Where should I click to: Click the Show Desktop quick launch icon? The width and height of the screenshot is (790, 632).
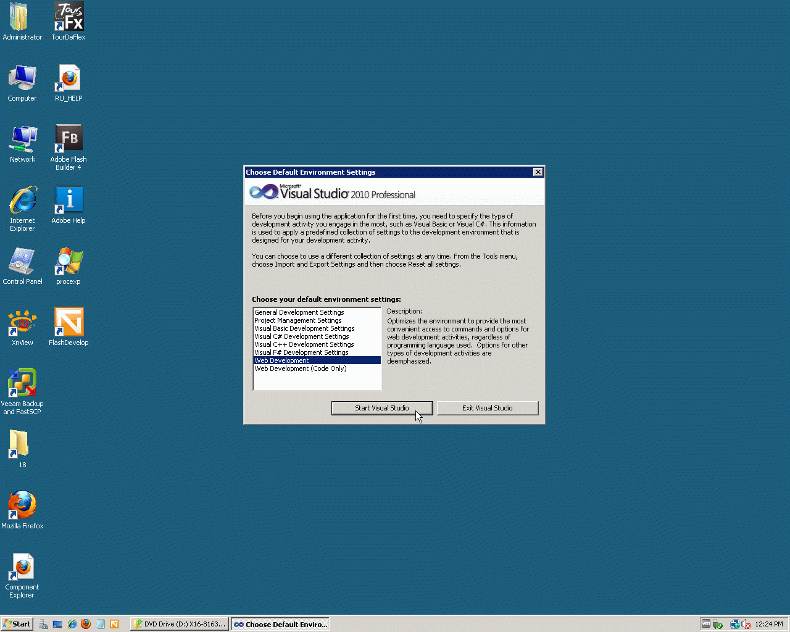pyautogui.click(x=57, y=624)
